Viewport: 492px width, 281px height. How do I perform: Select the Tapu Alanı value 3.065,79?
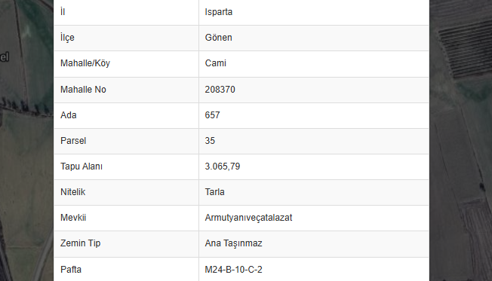click(222, 166)
